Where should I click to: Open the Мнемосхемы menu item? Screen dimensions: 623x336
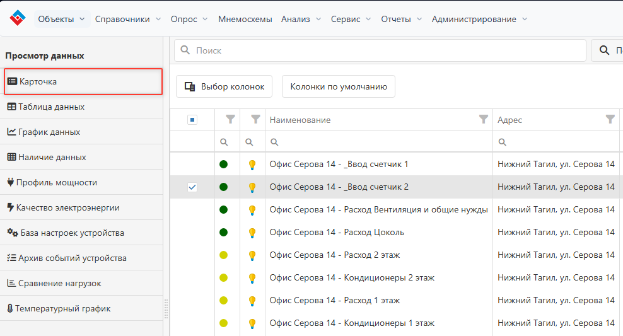point(245,19)
